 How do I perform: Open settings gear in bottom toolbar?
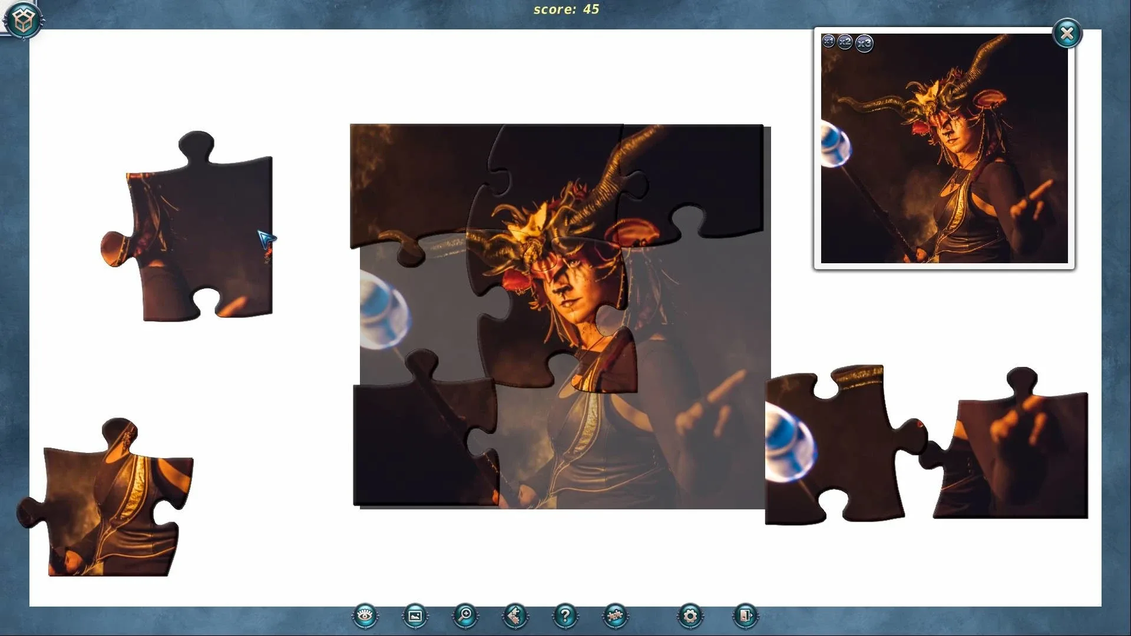pyautogui.click(x=690, y=616)
